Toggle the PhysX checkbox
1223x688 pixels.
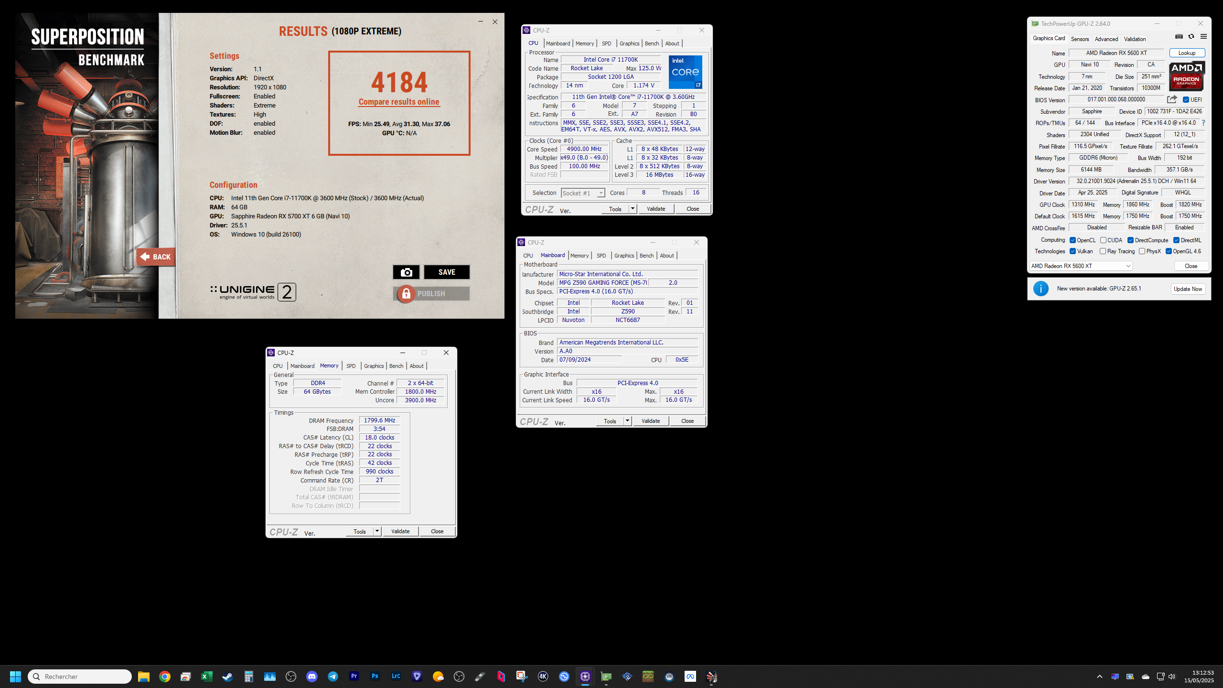click(x=1142, y=251)
